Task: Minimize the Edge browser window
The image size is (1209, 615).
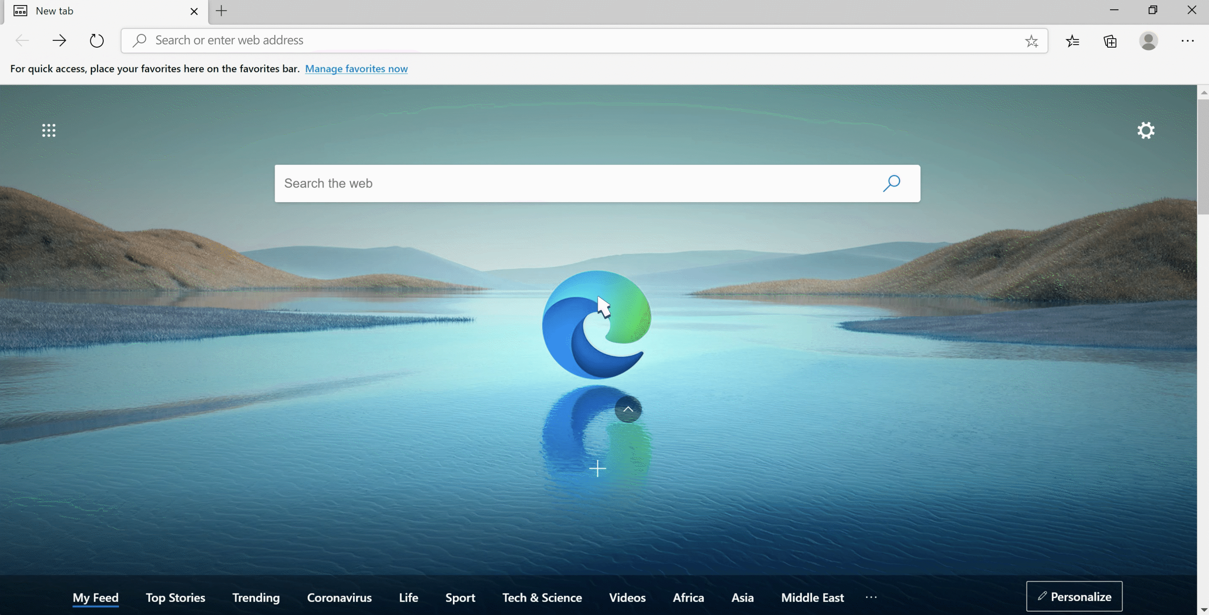Action: click(x=1114, y=10)
